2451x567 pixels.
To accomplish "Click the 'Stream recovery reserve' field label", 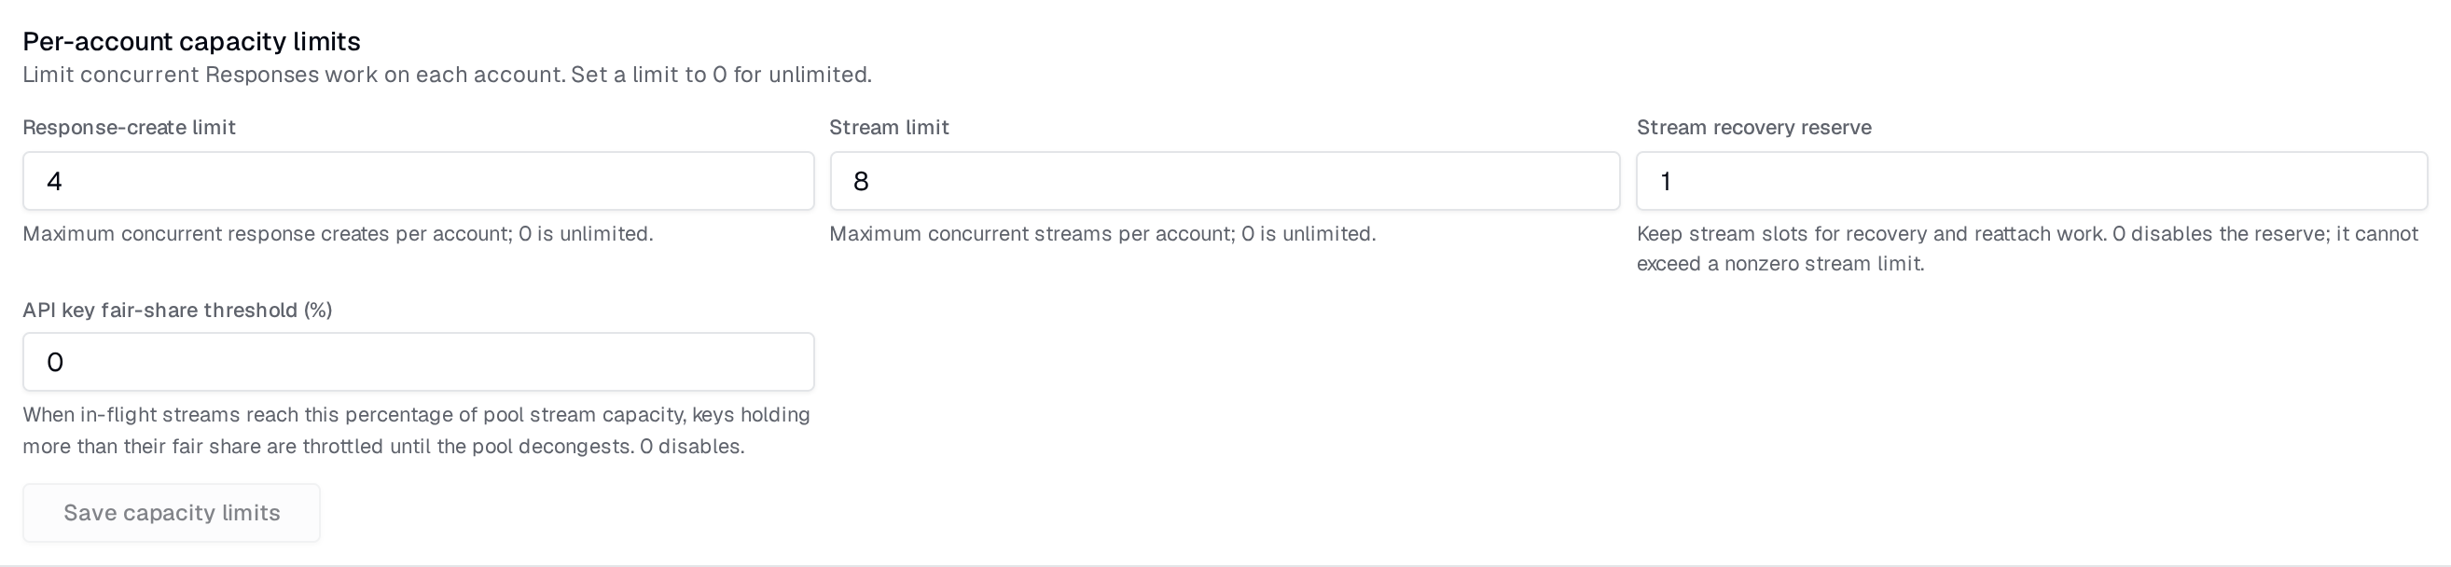I will [x=1753, y=128].
